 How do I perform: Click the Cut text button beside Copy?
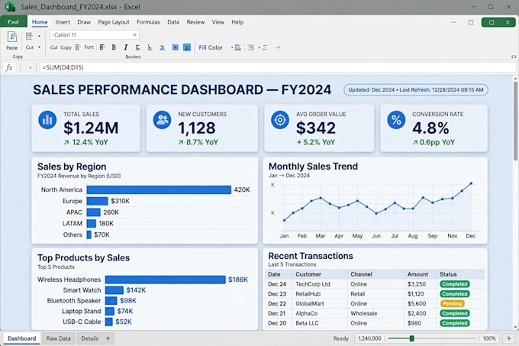coord(54,47)
